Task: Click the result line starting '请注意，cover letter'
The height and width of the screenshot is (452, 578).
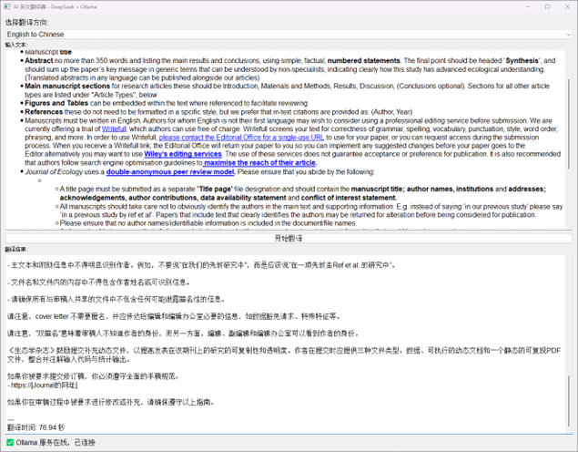Action: tap(174, 316)
